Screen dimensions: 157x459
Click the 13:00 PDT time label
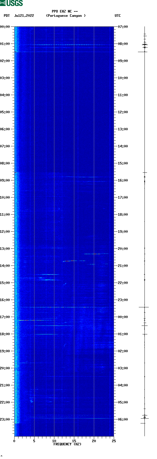5,249
